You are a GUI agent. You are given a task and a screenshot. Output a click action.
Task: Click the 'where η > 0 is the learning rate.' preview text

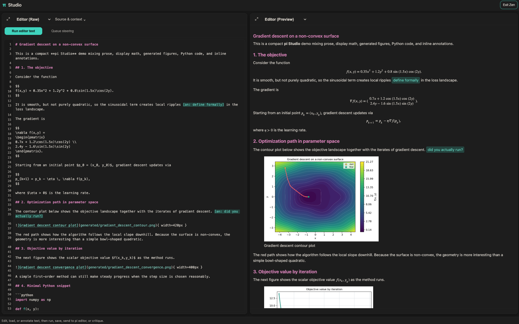(280, 130)
